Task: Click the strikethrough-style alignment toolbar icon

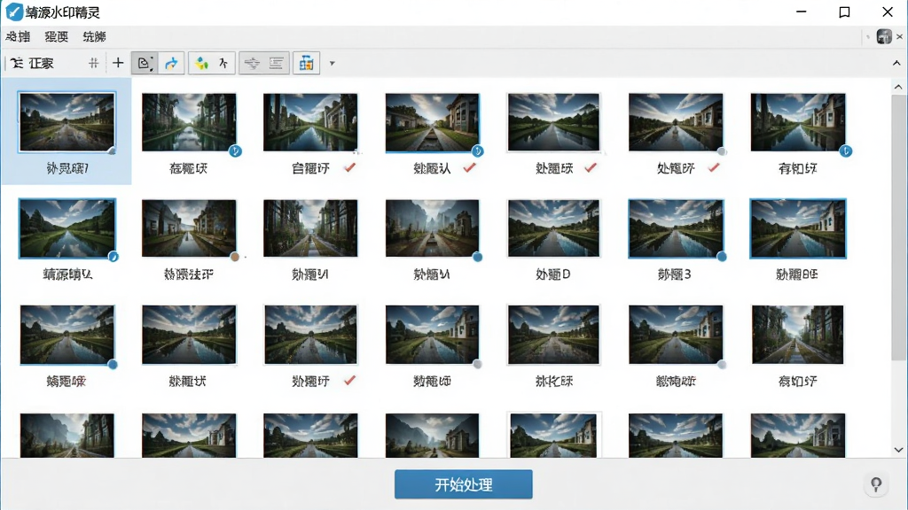Action: click(x=252, y=63)
